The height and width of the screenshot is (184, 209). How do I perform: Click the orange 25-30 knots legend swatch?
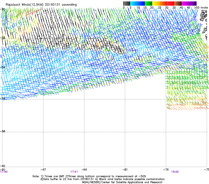click(163, 3)
